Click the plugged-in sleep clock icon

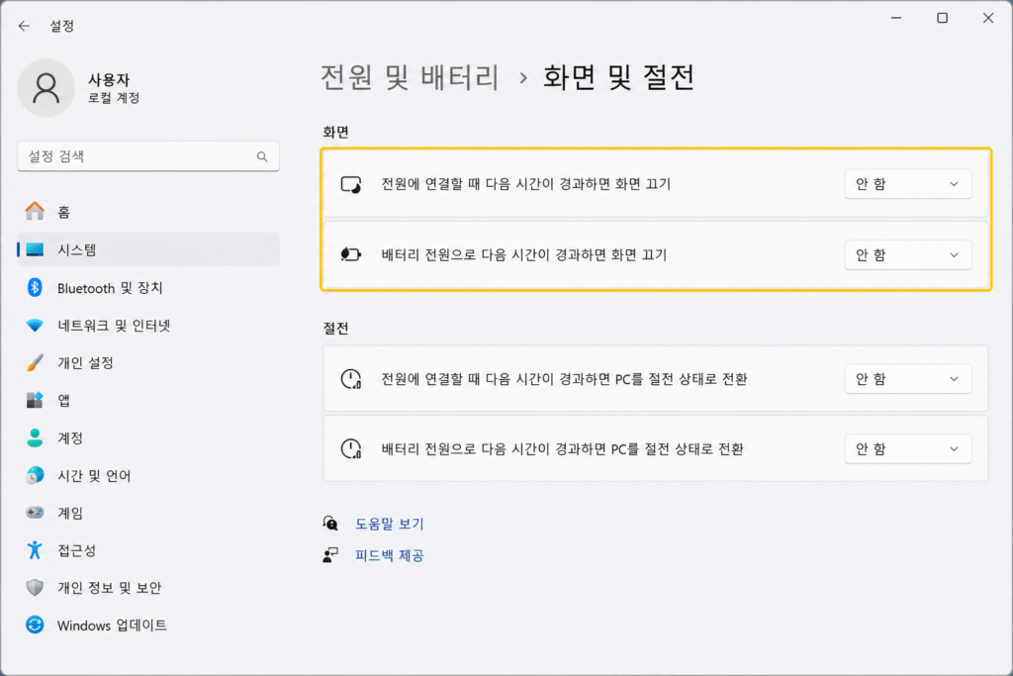point(351,379)
